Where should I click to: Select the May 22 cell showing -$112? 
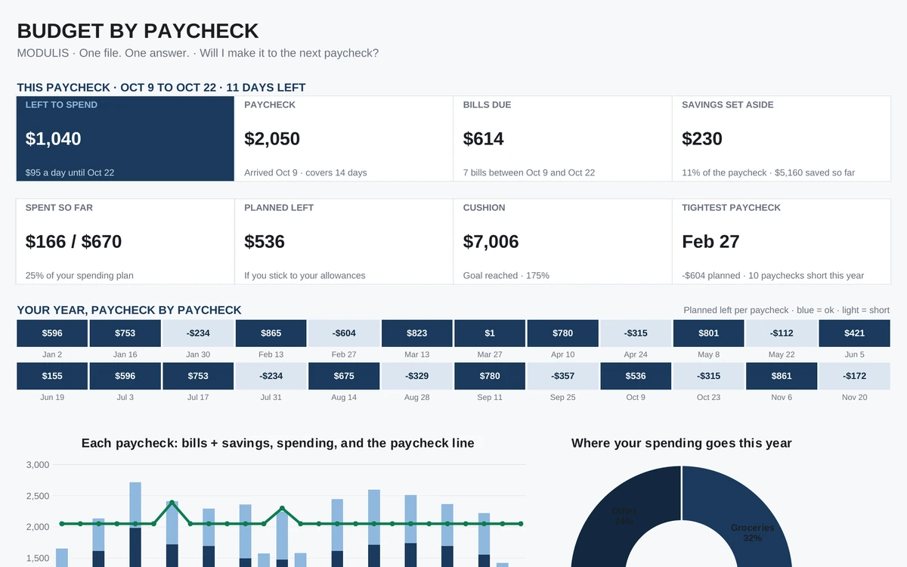coord(782,333)
